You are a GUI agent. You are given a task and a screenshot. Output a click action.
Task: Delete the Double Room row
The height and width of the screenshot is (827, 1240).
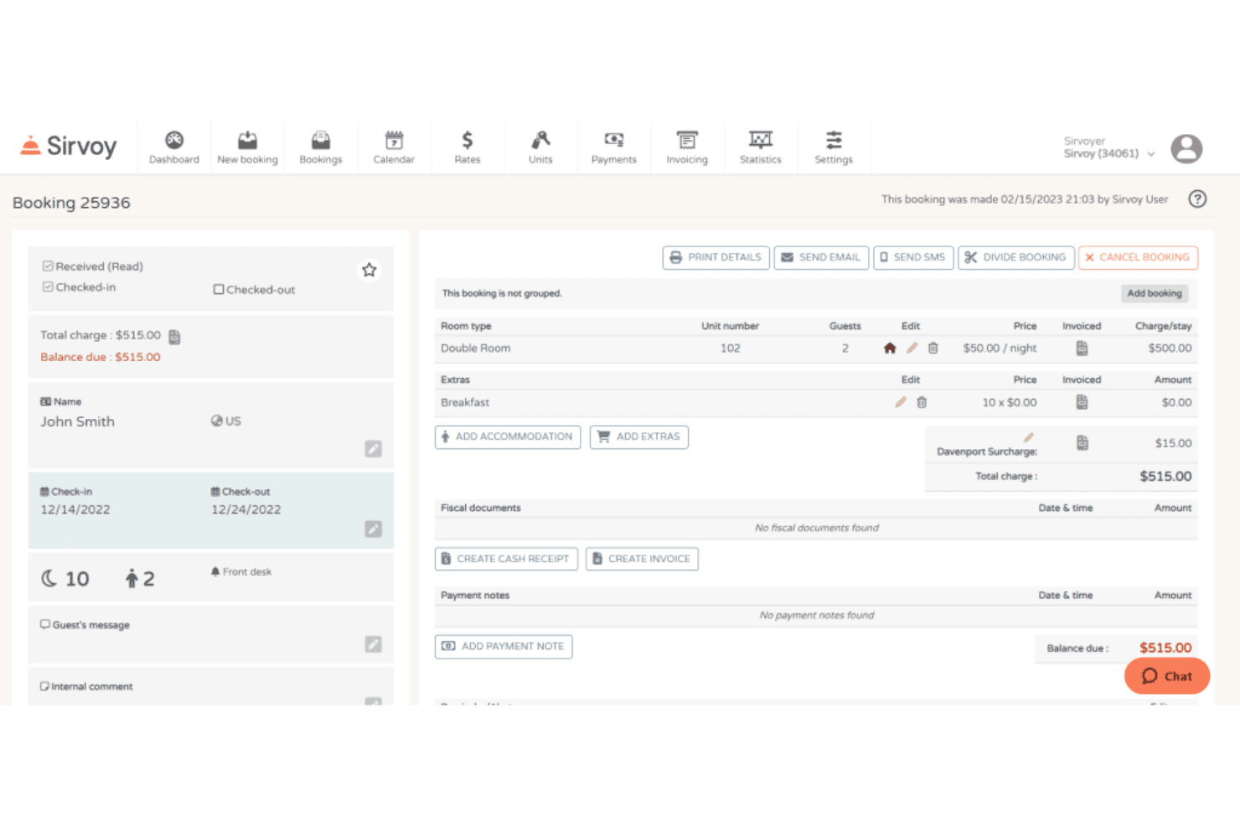click(933, 349)
